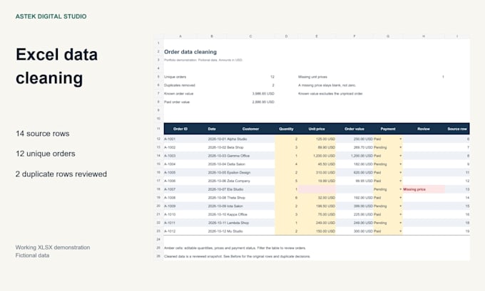Screen dimensions: 485x291
Task: Click the Quantity table header
Action: click(x=286, y=129)
